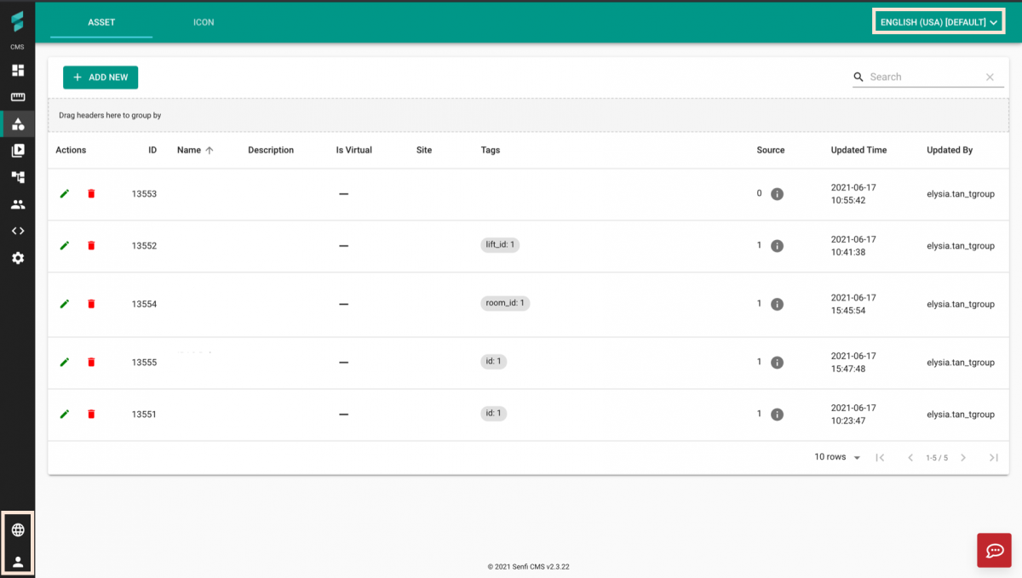
Task: Open the settings gear in the sidebar
Action: (x=17, y=257)
